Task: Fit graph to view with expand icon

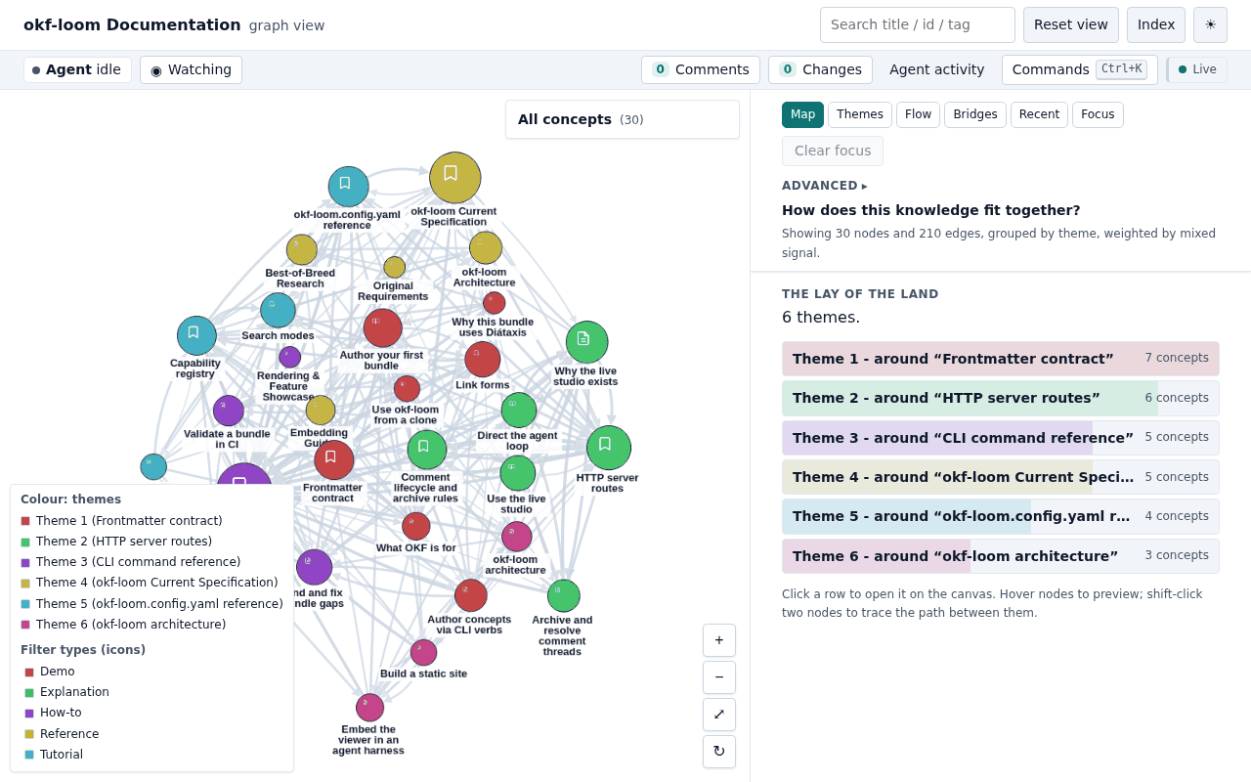Action: click(719, 715)
